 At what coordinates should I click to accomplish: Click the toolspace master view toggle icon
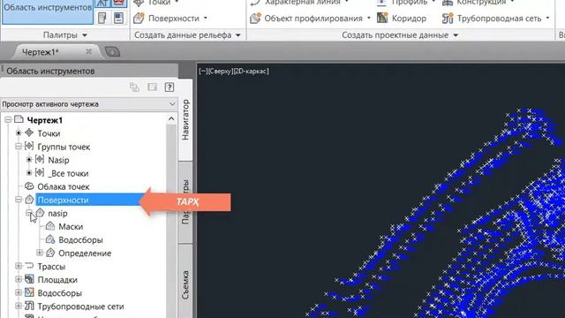134,87
